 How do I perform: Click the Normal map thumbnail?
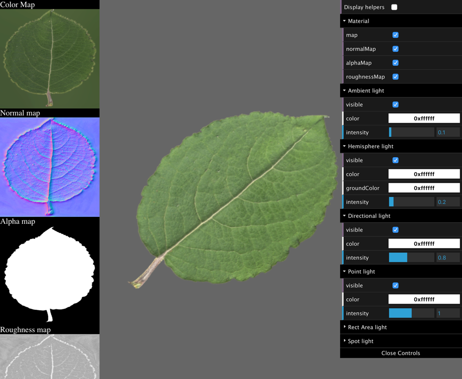pos(50,167)
